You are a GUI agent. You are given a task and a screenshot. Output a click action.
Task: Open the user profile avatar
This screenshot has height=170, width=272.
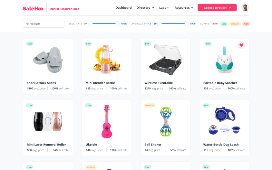(x=245, y=8)
